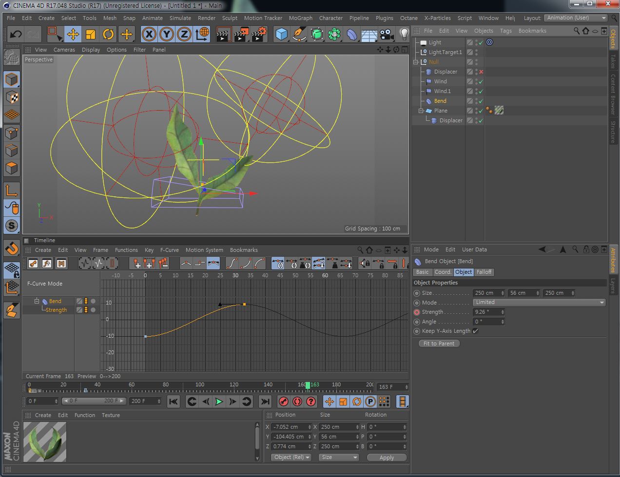Viewport: 620px width, 477px height.
Task: Click the Enable Snap 'S' icon
Action: 12,226
